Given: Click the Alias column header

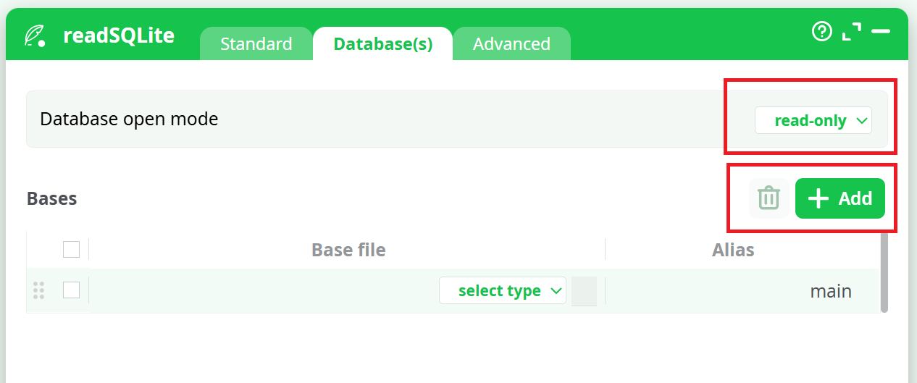Looking at the screenshot, I should tap(733, 251).
